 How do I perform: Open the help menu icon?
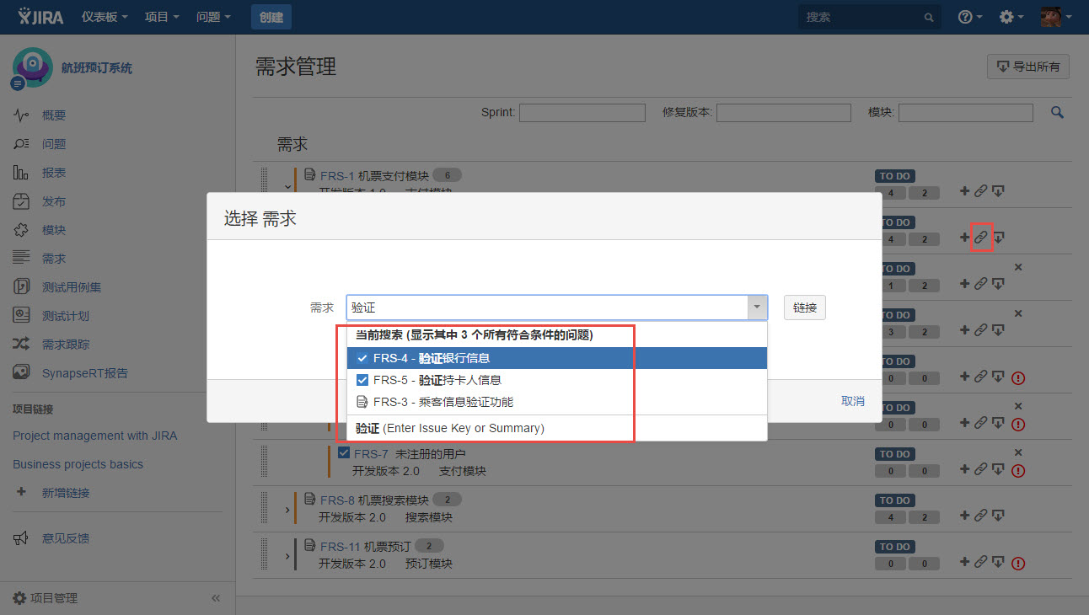click(970, 17)
